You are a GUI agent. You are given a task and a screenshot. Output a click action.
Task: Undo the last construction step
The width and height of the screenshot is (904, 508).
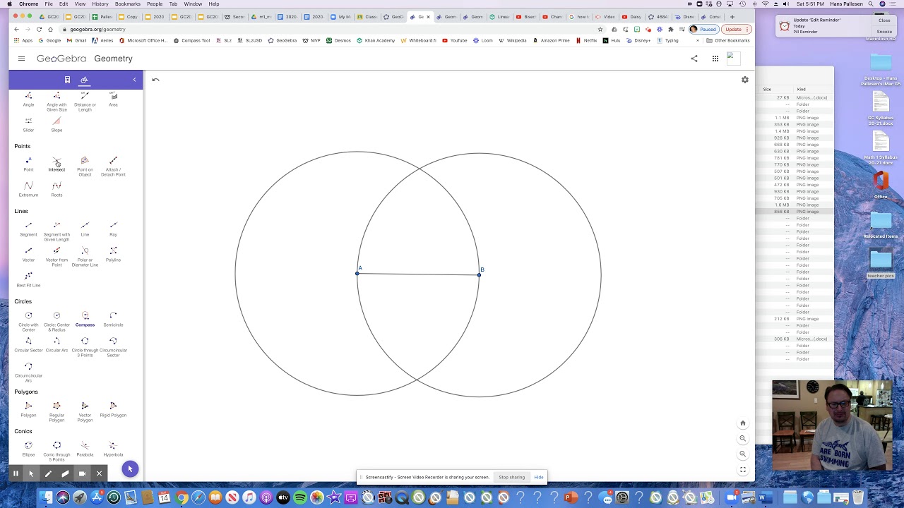click(x=155, y=80)
